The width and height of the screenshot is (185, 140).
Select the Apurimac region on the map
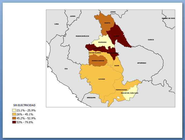(142, 63)
